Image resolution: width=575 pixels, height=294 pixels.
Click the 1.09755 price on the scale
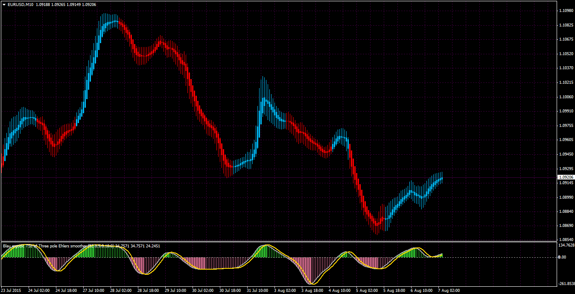pyautogui.click(x=566, y=126)
